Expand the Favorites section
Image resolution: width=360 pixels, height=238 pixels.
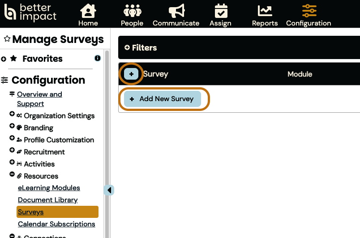pos(4,59)
